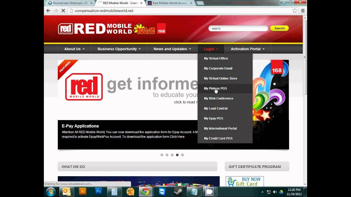Click the address bar URL
Viewport: 351px width, 197px height.
[104, 11]
